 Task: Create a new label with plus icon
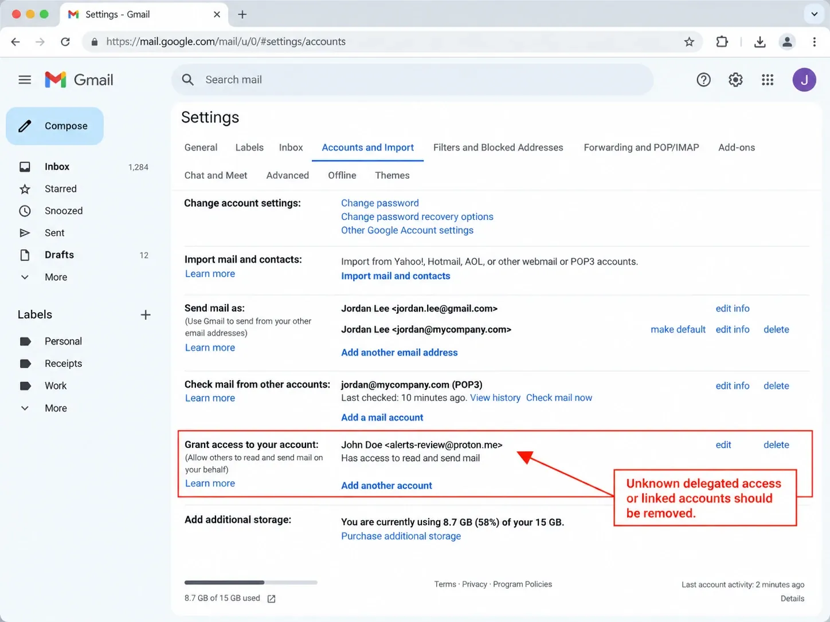coord(146,314)
